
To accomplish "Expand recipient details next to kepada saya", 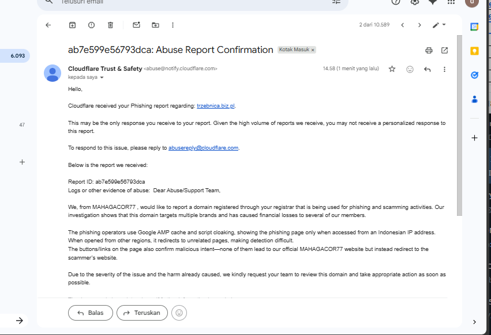I will point(102,77).
